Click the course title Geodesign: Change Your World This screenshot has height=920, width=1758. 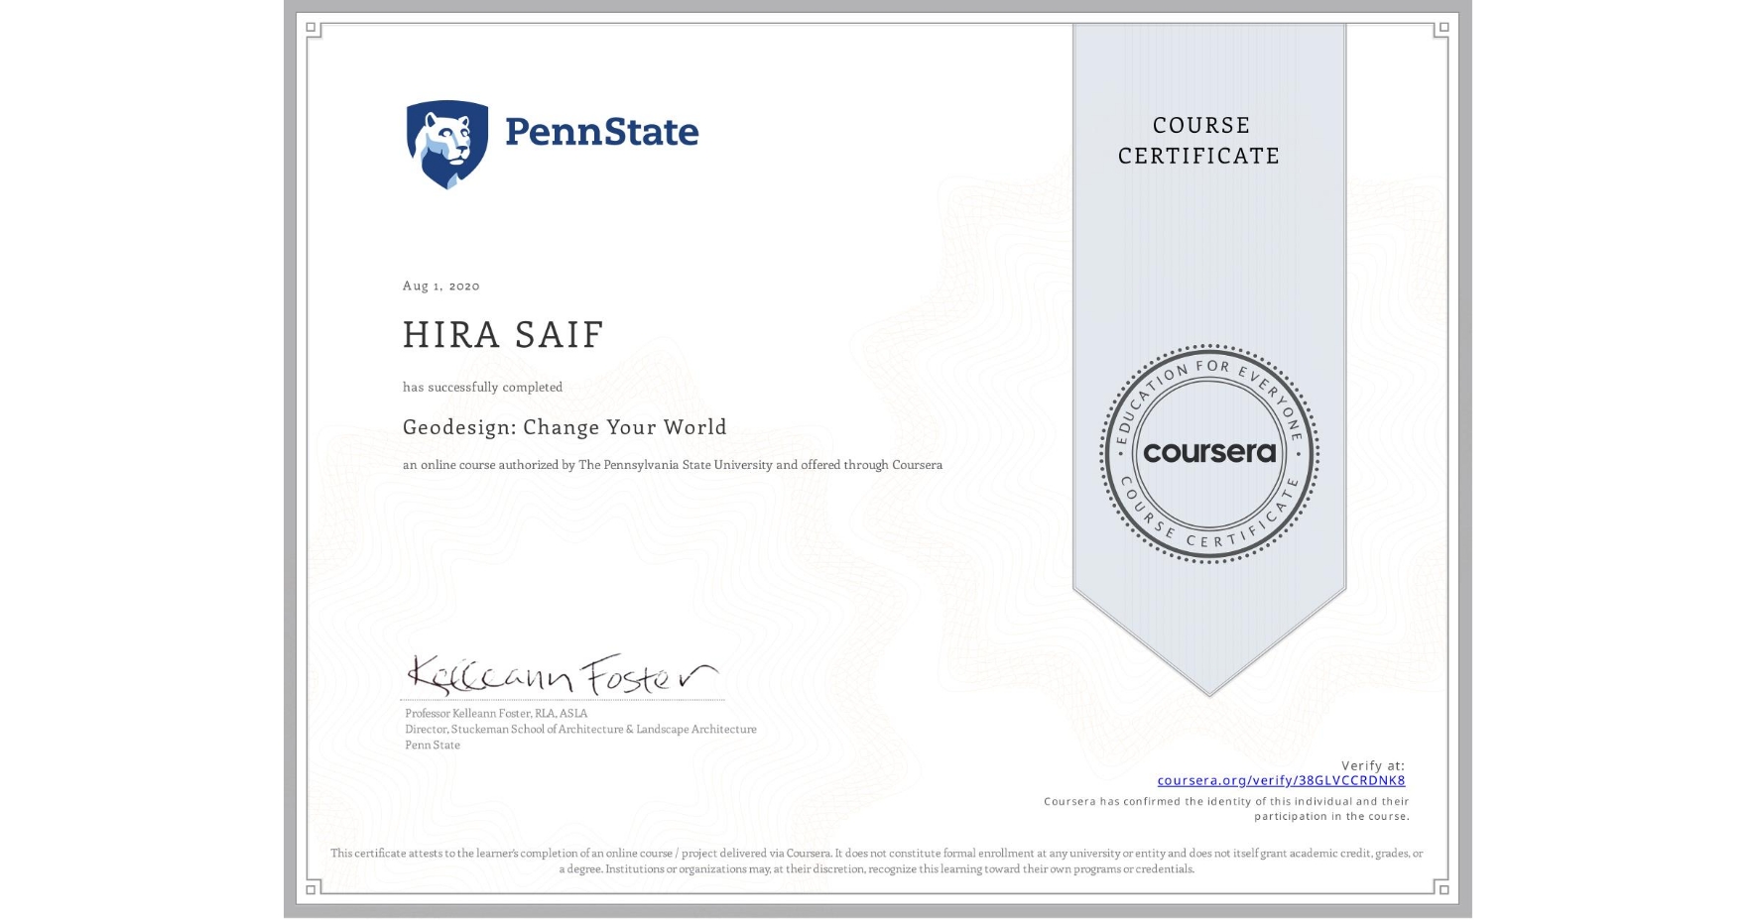pos(564,427)
